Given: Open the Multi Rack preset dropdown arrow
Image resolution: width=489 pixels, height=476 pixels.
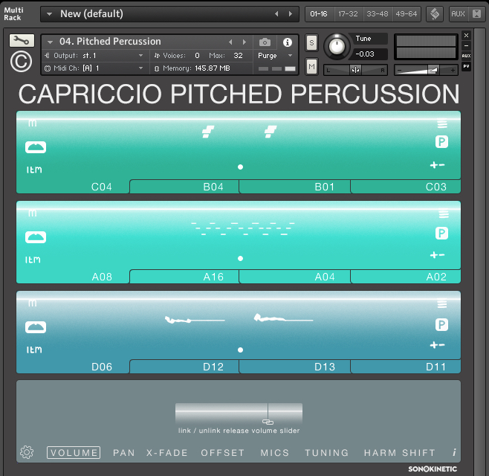Looking at the screenshot, I should [49, 14].
